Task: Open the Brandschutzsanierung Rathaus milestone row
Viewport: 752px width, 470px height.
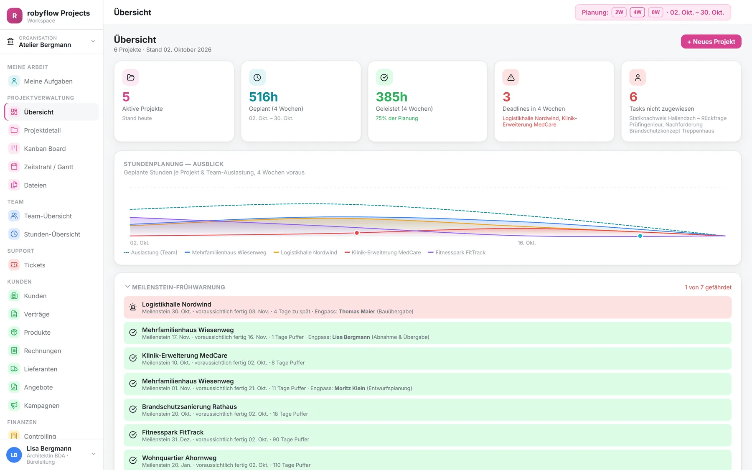Action: 427,410
